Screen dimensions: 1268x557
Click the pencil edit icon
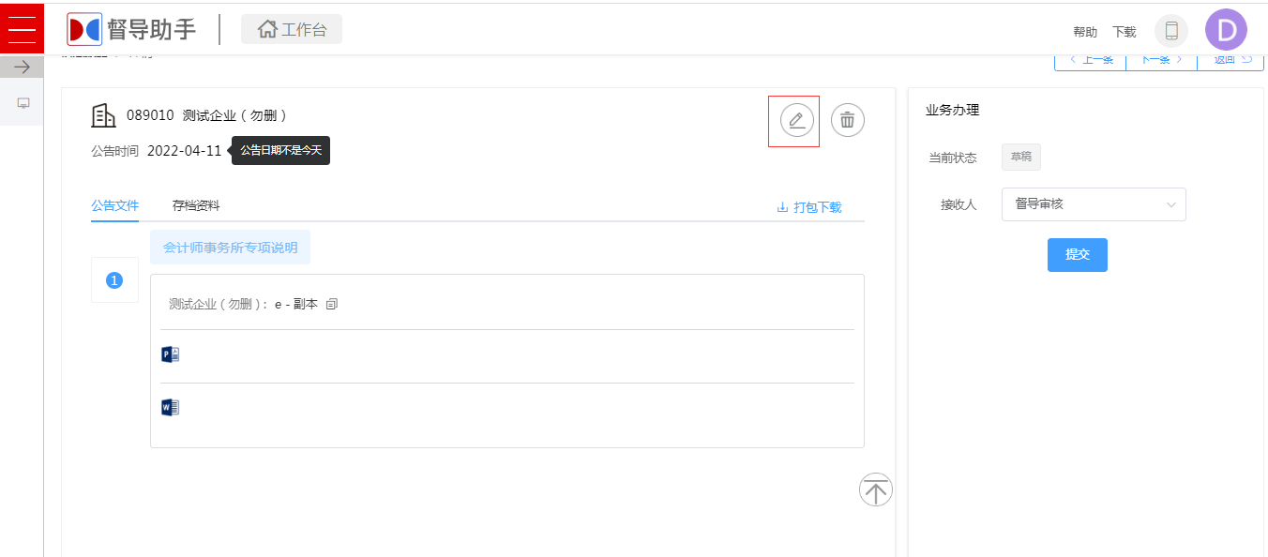[797, 120]
